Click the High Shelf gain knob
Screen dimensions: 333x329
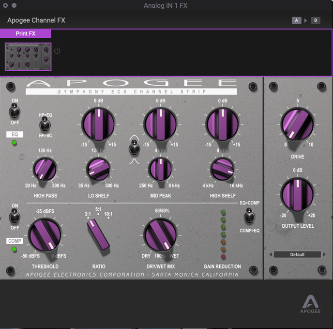pyautogui.click(x=223, y=124)
